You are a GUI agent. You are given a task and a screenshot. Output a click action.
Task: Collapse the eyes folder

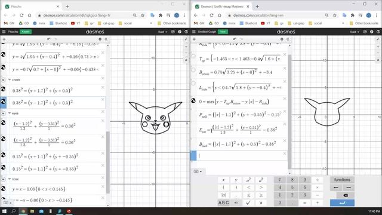click(x=10, y=113)
